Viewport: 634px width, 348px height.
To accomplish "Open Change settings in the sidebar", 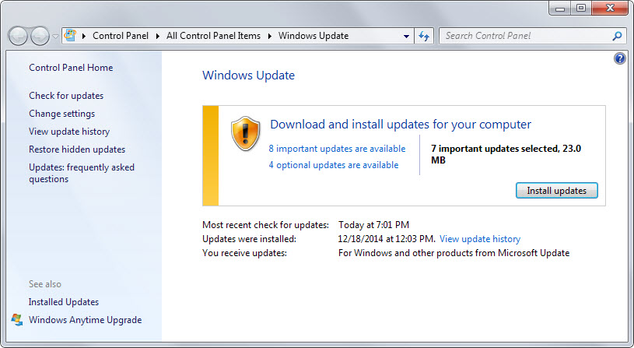I will click(x=62, y=114).
